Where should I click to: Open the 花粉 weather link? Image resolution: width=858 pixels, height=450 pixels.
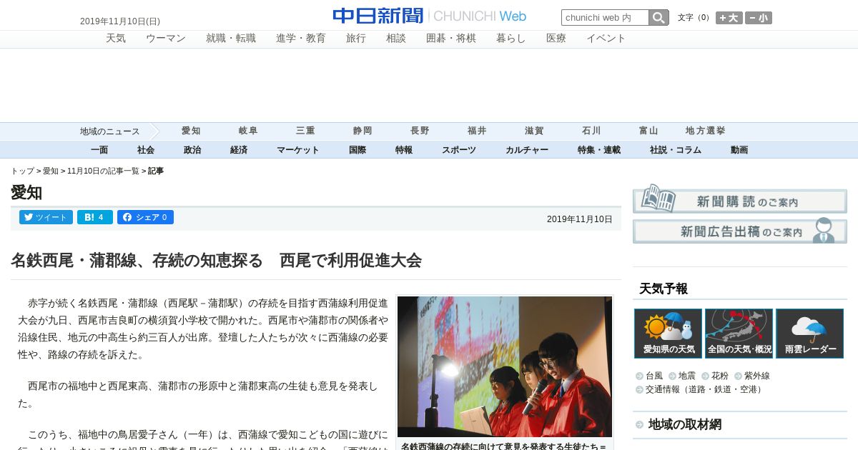tap(720, 376)
